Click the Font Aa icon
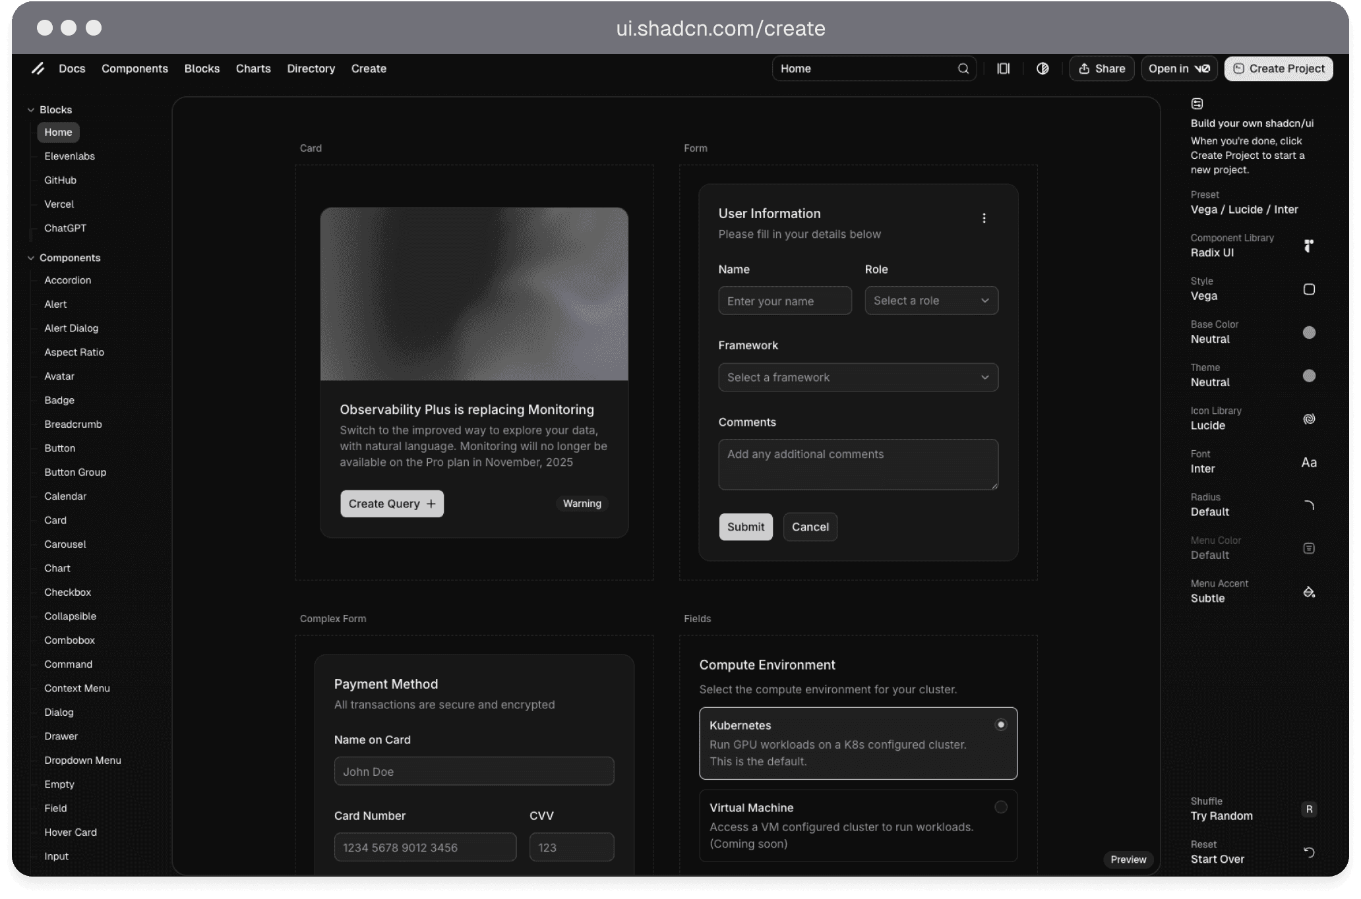Viewport: 1361px width, 899px height. coord(1309,463)
